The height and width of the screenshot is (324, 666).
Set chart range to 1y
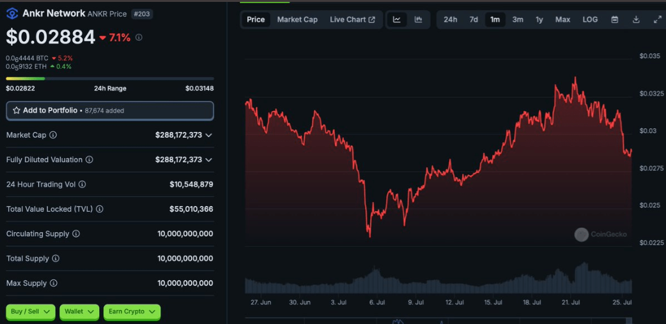tap(539, 20)
